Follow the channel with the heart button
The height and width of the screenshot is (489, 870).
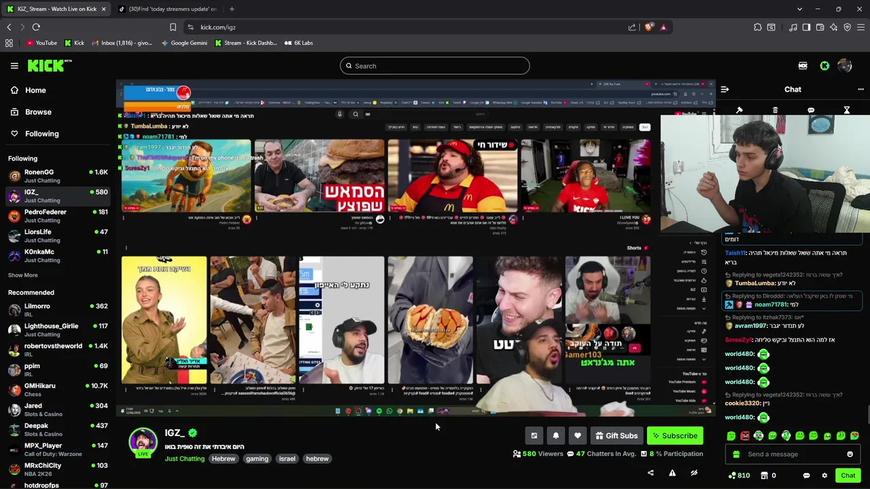coord(578,436)
